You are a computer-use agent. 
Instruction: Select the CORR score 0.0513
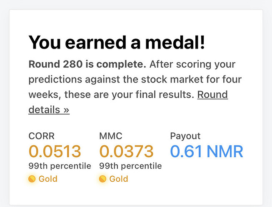55,151
